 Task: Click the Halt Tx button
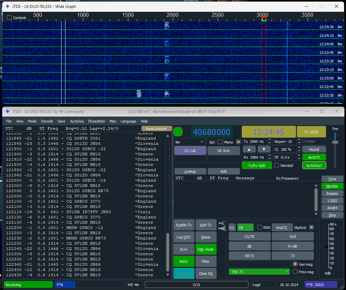pos(206,225)
